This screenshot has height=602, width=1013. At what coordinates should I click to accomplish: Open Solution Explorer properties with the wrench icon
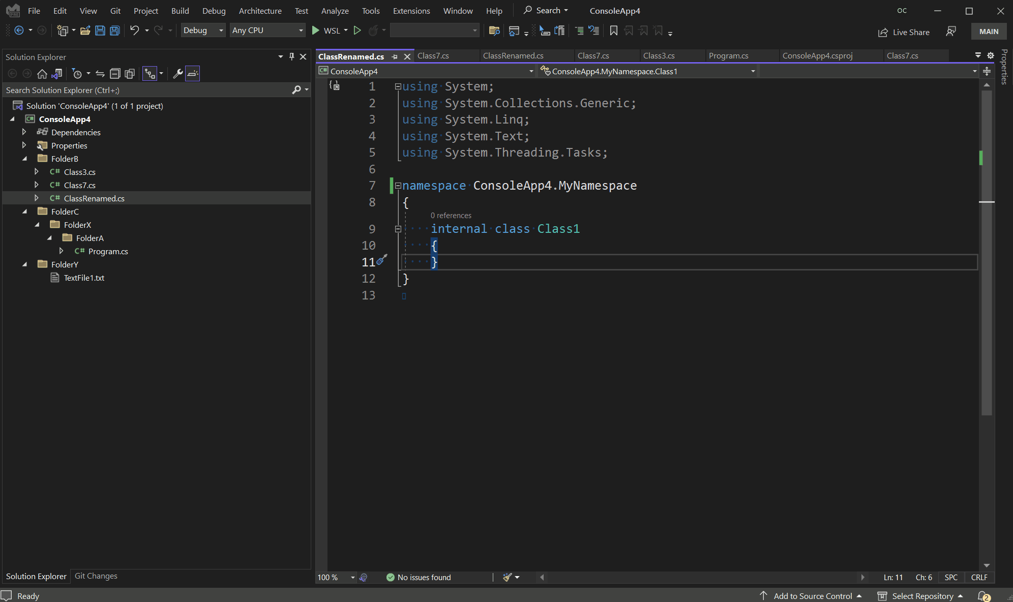pyautogui.click(x=177, y=73)
